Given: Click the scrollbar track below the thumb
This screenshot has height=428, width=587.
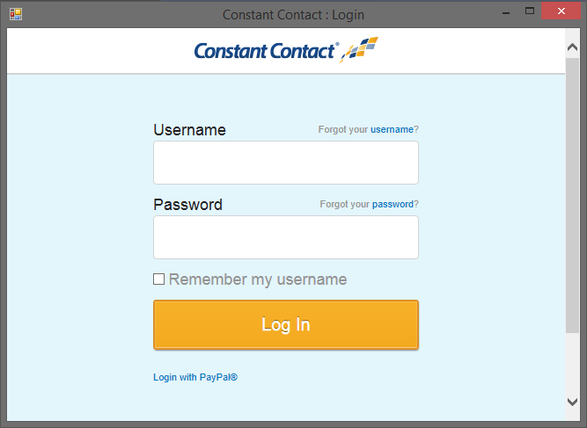Looking at the screenshot, I should click(x=573, y=365).
